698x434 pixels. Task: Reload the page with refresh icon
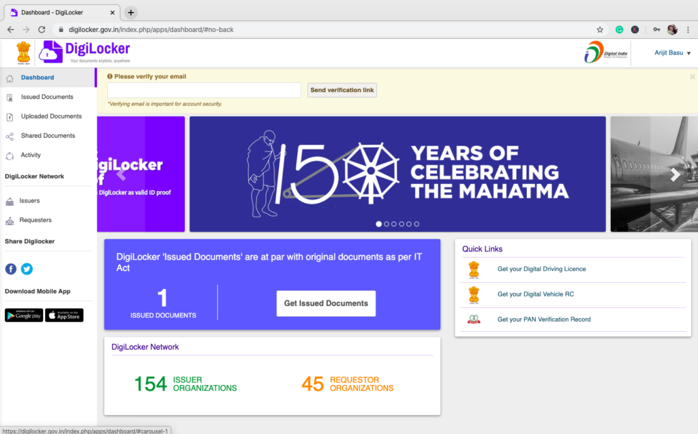click(x=42, y=29)
